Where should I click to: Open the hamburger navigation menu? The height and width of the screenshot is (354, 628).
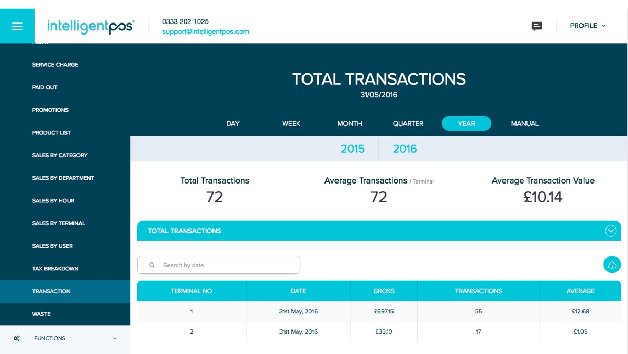pyautogui.click(x=17, y=26)
